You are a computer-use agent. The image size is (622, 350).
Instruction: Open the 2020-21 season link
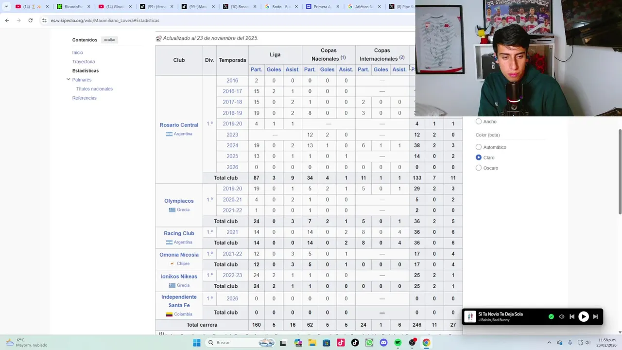(x=232, y=199)
